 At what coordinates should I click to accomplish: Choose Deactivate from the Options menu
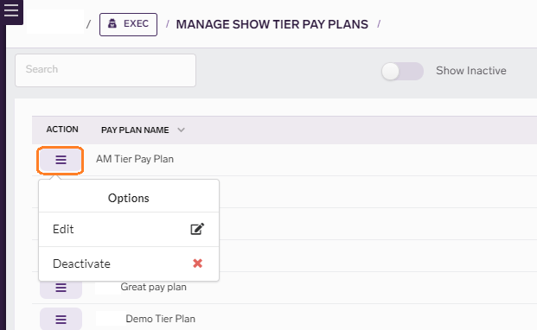click(129, 263)
